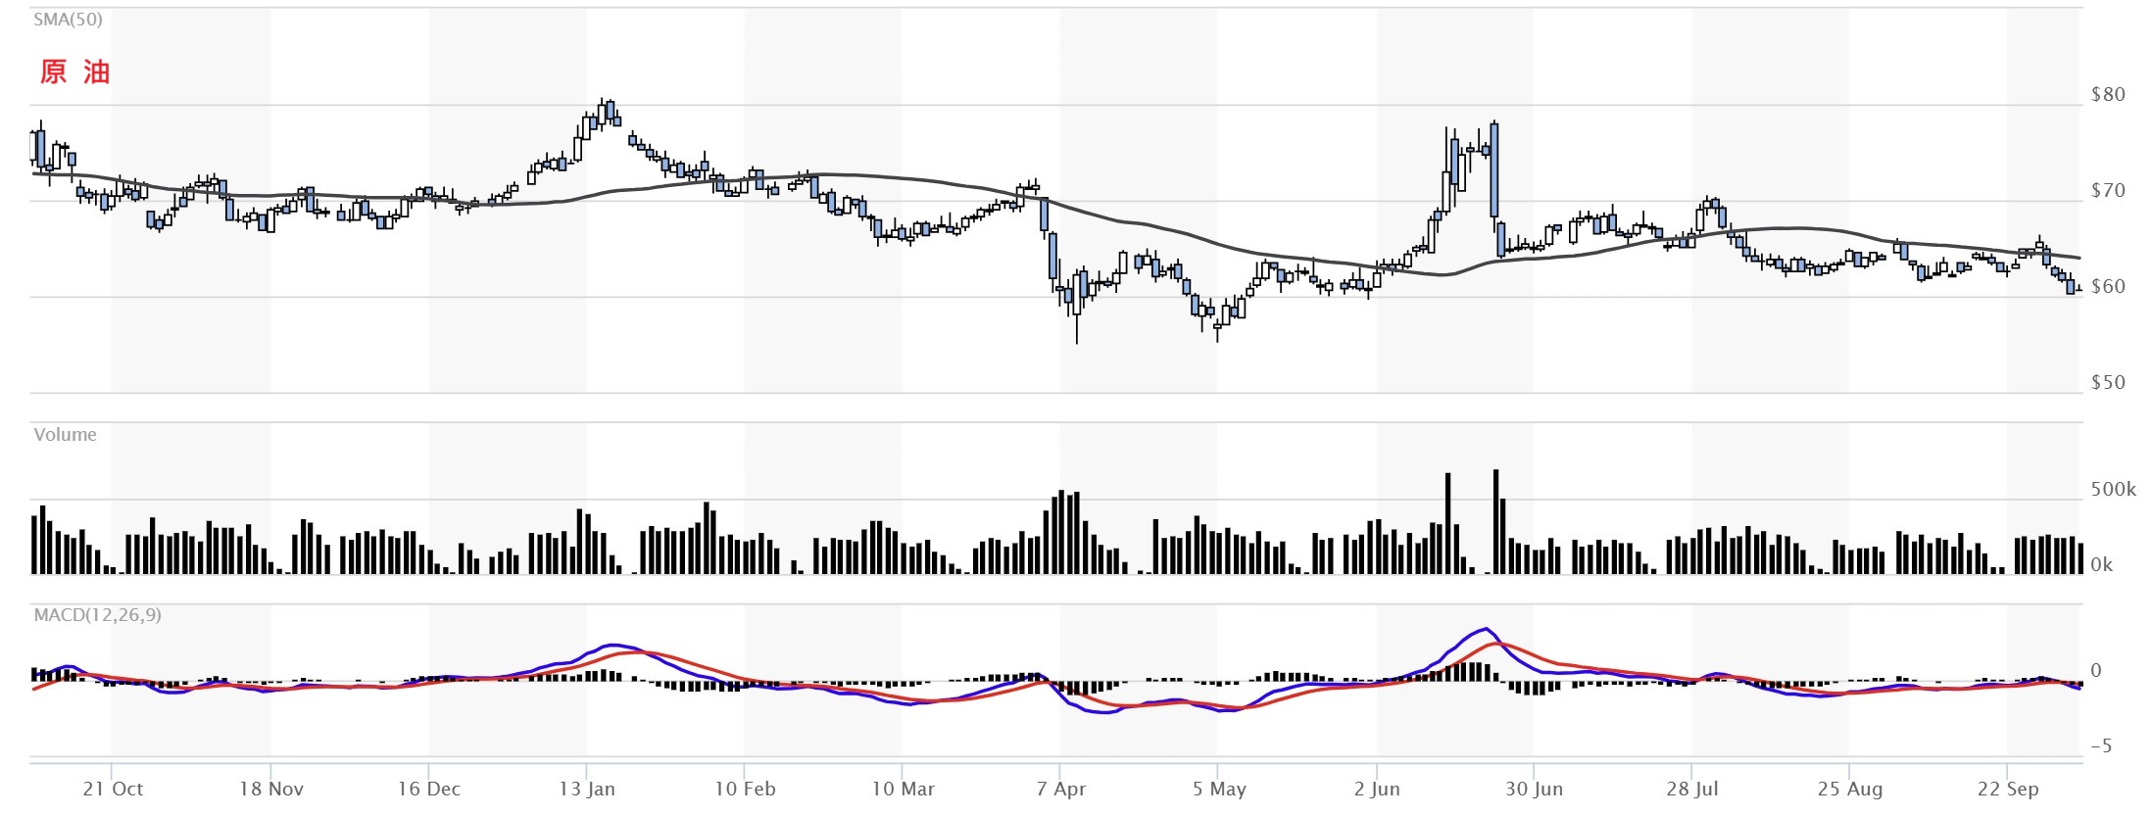Select the Volume panel label
Viewport: 2152px width, 816px height.
(65, 435)
